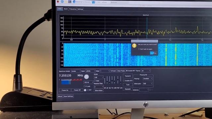The width and height of the screenshot is (212, 119).
Task: Adjust the Ref level slider
Action: click(x=118, y=80)
